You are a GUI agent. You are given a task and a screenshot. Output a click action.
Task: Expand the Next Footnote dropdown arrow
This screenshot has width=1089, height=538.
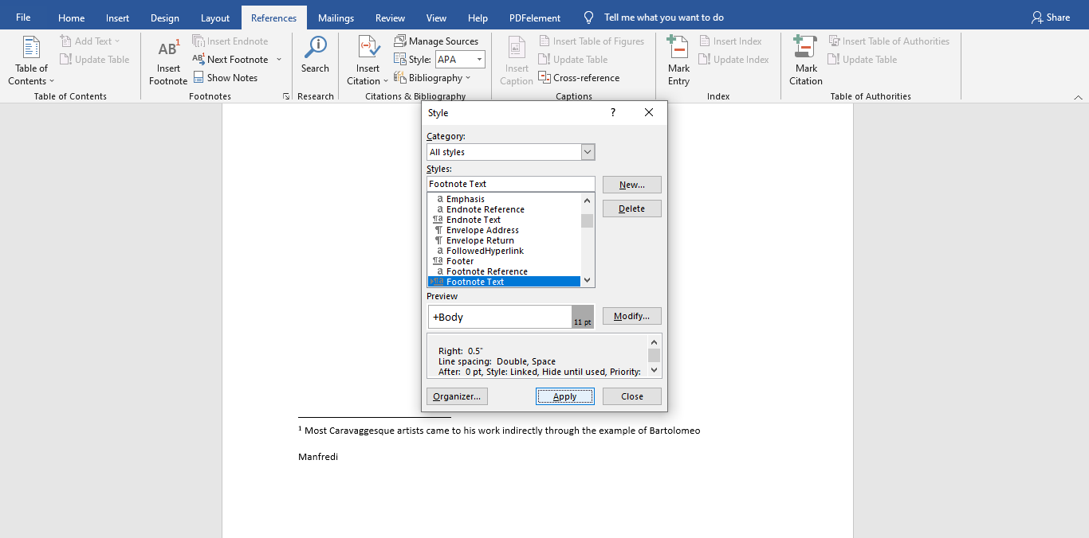coord(278,59)
